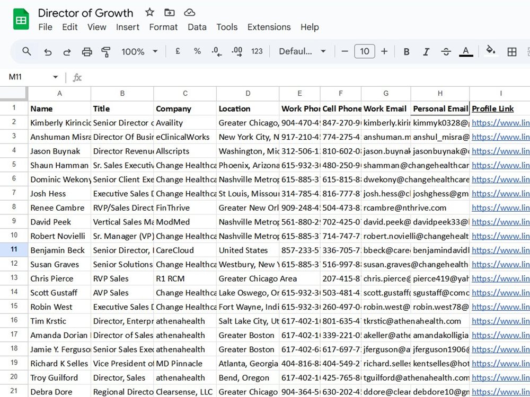Image resolution: width=530 pixels, height=397 pixels.
Task: Click the formula bar fx area
Action: pos(77,78)
